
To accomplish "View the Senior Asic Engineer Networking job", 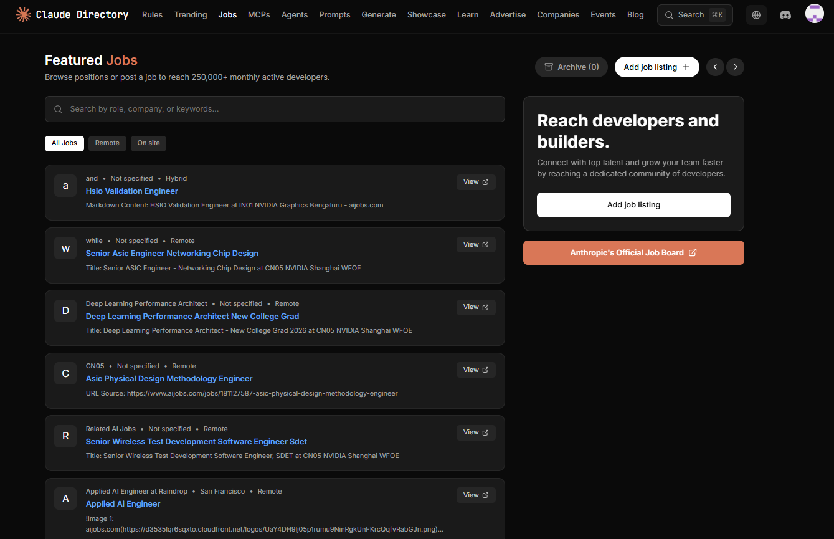I will [476, 245].
